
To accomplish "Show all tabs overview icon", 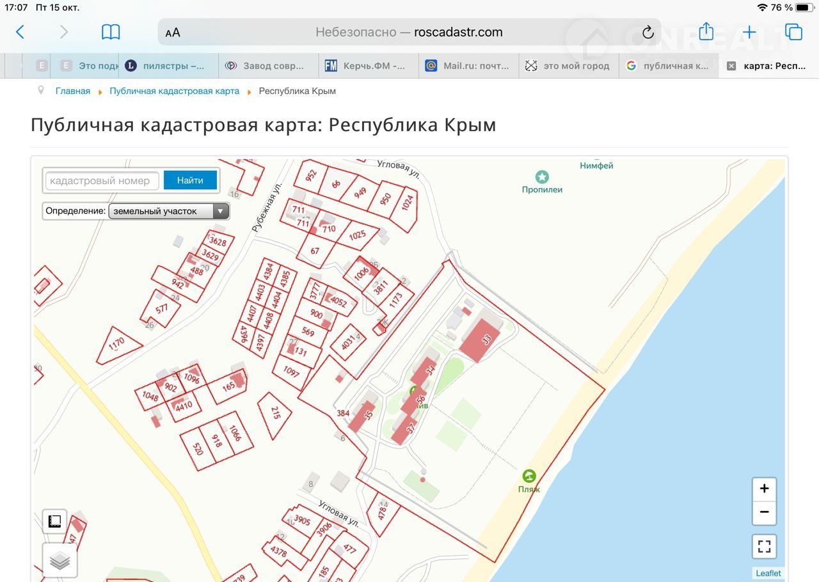I will coord(793,32).
